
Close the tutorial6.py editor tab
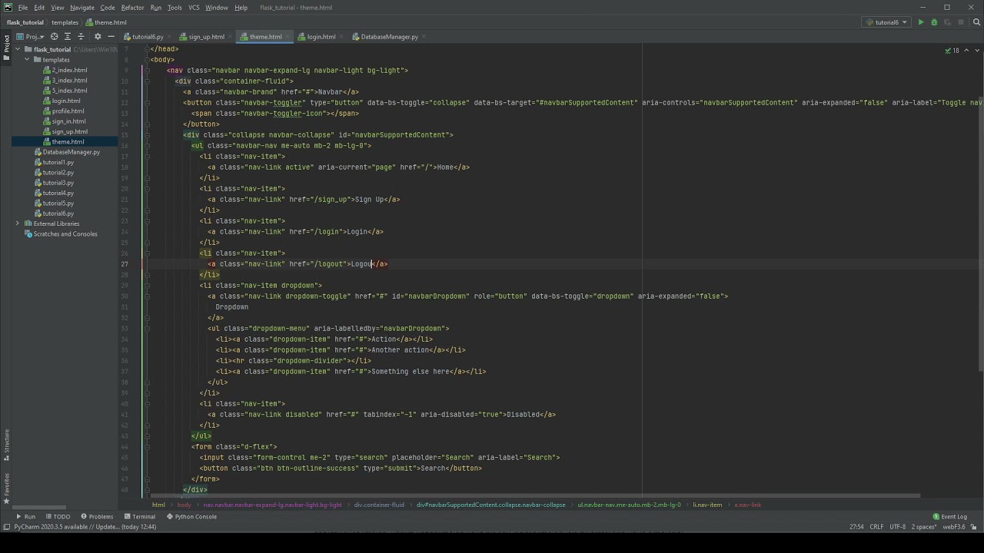169,37
